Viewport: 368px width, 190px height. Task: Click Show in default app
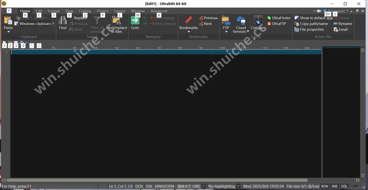pyautogui.click(x=314, y=18)
